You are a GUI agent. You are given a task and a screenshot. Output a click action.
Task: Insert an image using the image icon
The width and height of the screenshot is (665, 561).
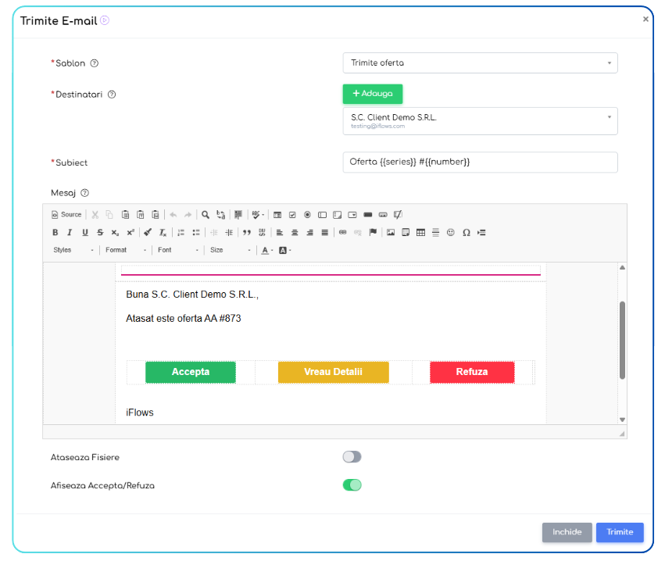391,233
